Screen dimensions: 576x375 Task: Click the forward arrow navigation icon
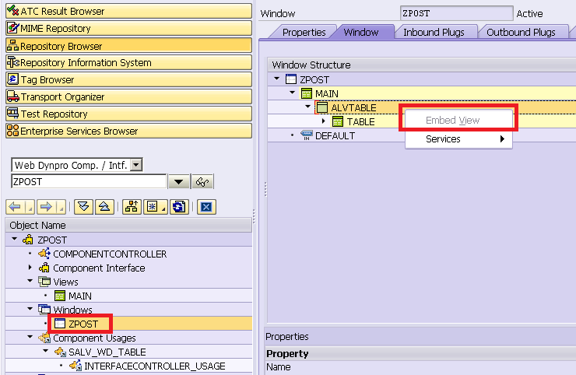click(x=46, y=207)
